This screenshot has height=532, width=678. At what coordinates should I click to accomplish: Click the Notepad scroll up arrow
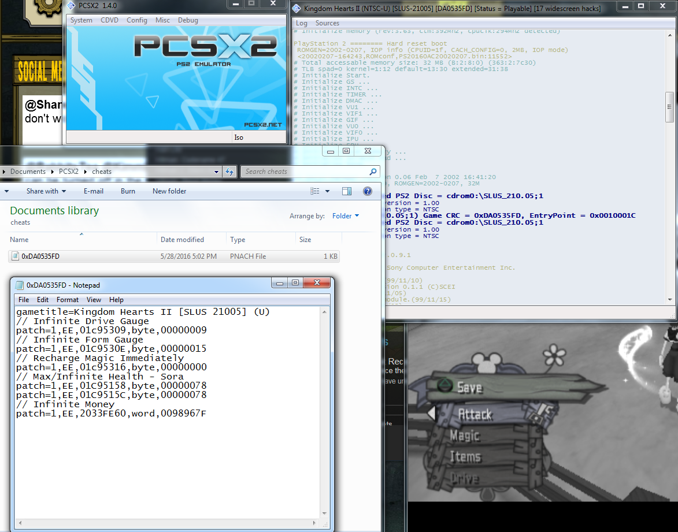point(324,312)
